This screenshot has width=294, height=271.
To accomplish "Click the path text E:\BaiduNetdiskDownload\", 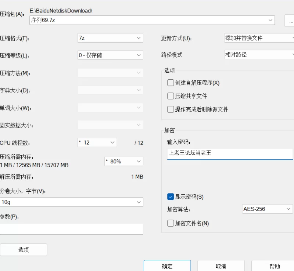I will coord(61,11).
